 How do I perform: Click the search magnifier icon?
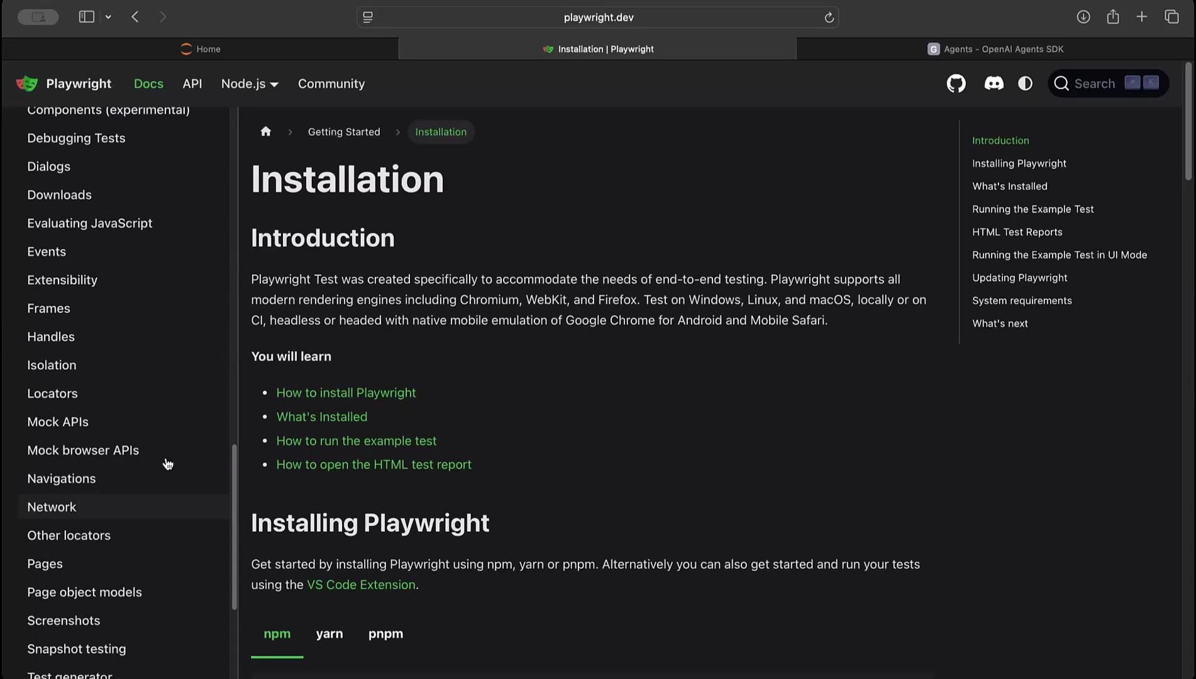coord(1061,84)
